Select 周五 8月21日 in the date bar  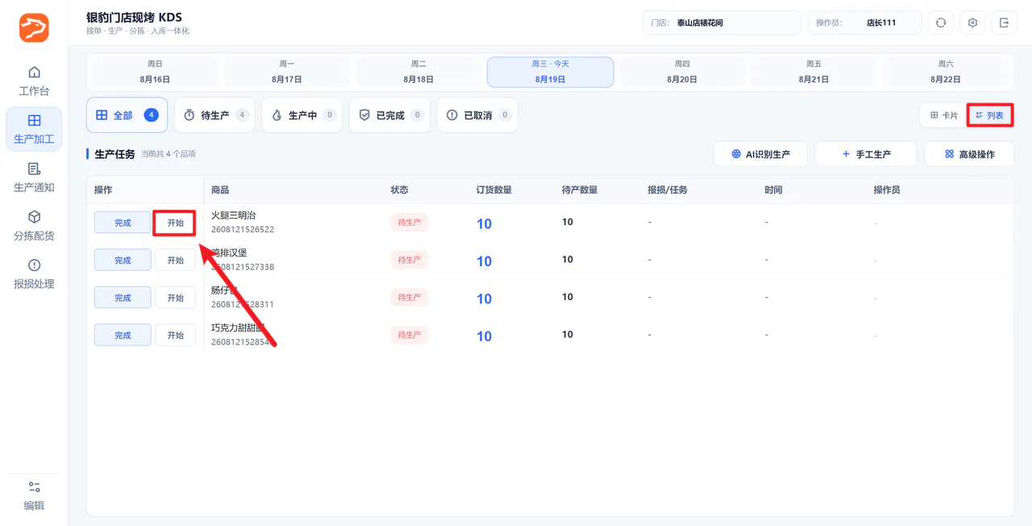pyautogui.click(x=814, y=72)
